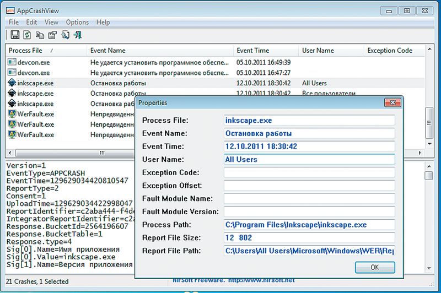Sort list by Process File column
The image size is (441, 293).
pos(44,50)
